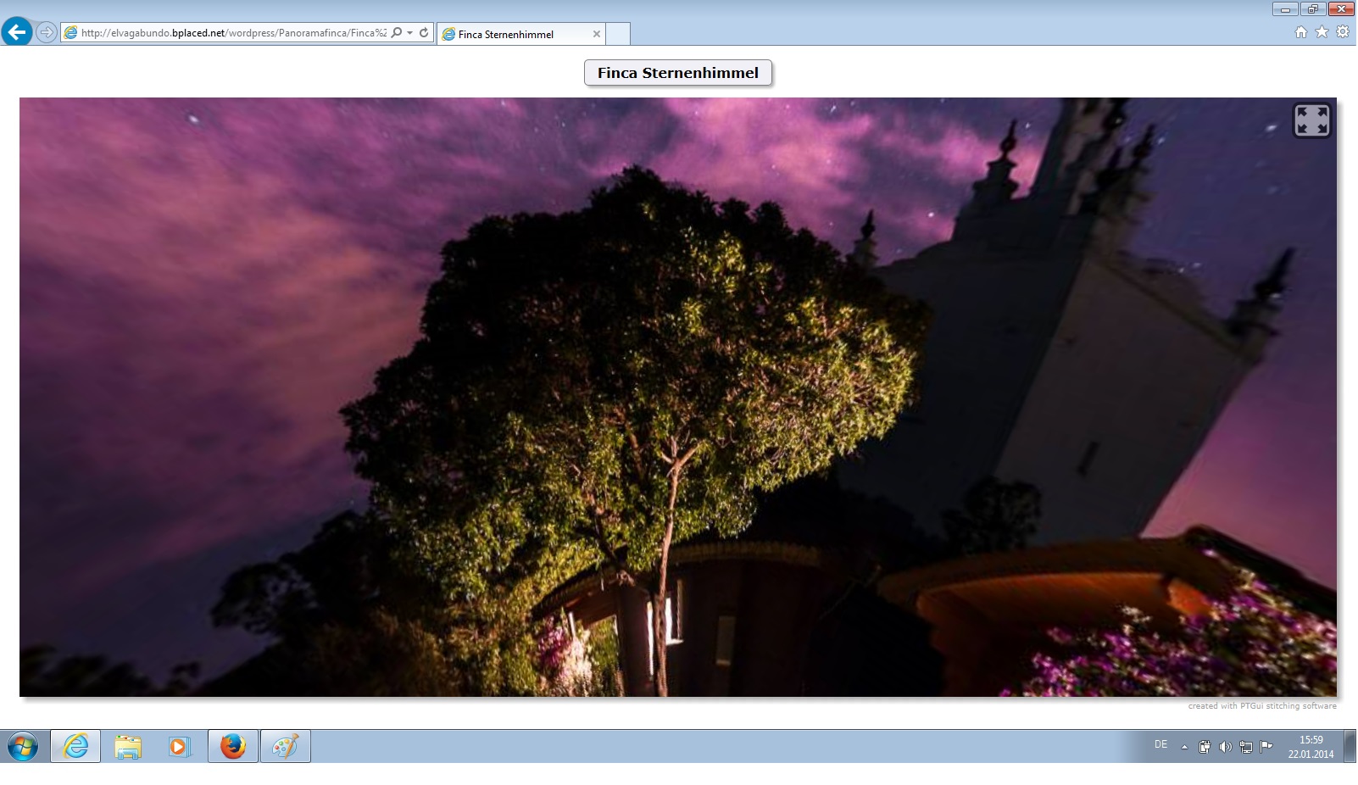Click the PTGui stitching software credit link

pos(1261,706)
